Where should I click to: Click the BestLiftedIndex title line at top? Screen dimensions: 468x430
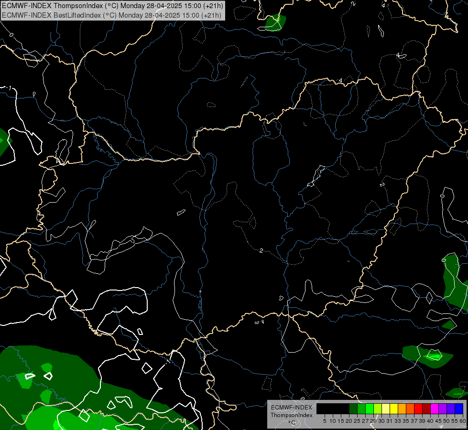tap(112, 15)
